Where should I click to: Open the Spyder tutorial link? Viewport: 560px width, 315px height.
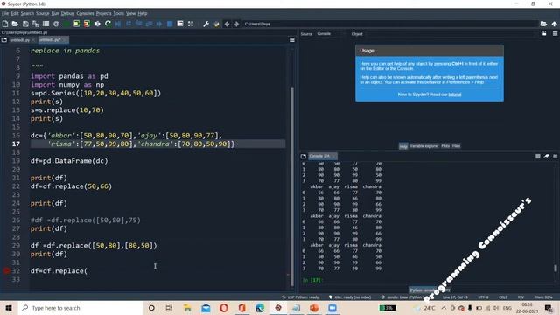455,94
